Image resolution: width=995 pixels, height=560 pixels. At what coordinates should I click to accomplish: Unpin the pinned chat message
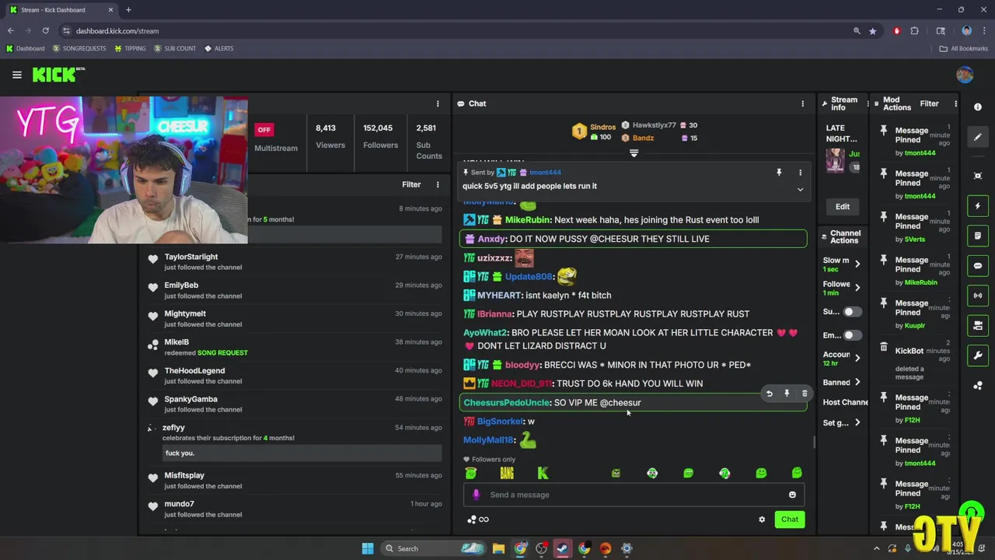click(779, 173)
